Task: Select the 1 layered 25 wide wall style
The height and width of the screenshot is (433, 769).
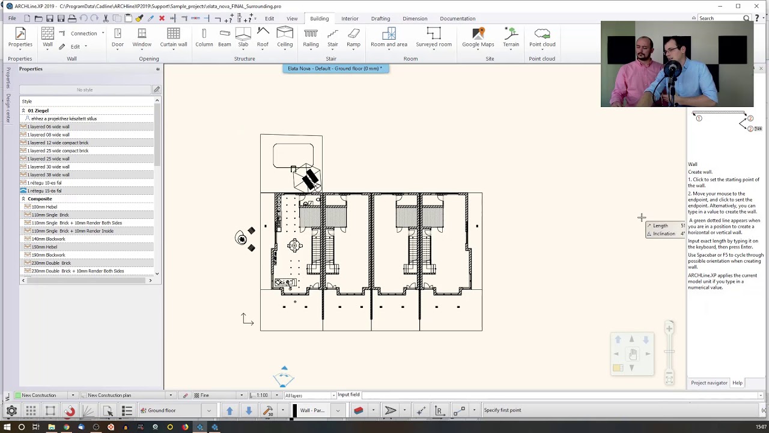Action: tap(87, 159)
